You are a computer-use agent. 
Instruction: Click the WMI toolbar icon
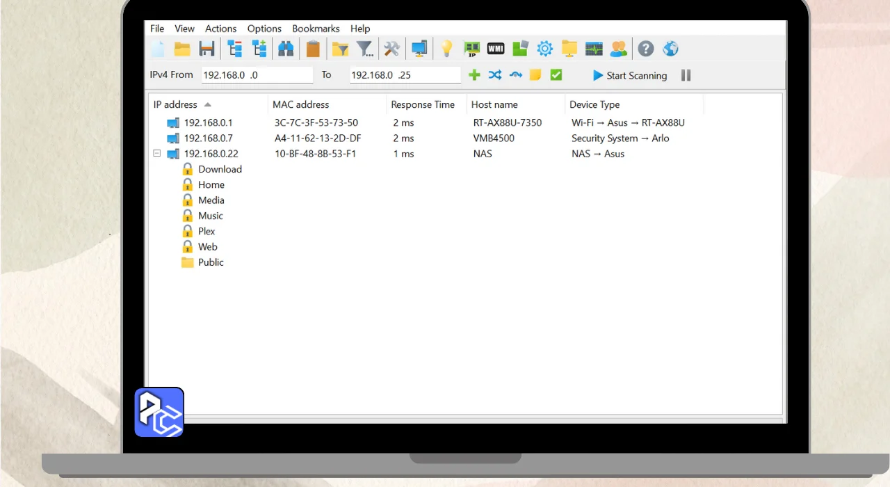tap(496, 49)
